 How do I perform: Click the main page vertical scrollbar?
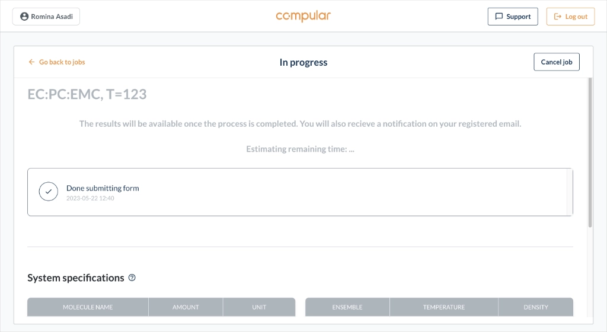[590, 153]
